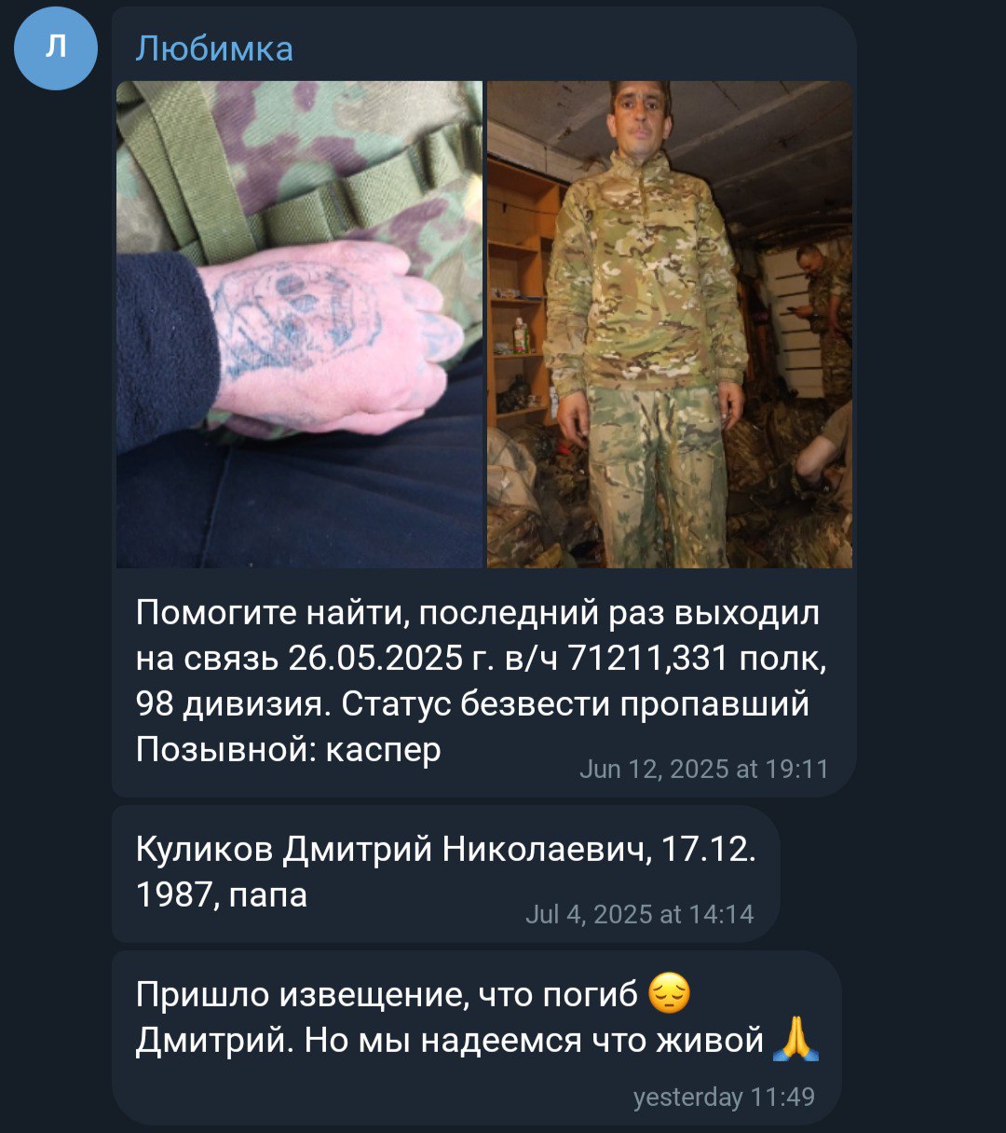1006x1133 pixels.
Task: Click the "Позывной: каспер" line
Action: coord(288,748)
